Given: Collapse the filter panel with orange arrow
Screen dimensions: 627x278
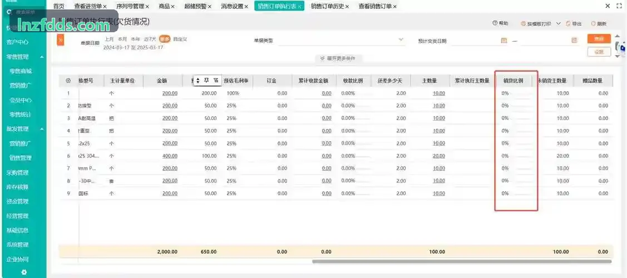Looking at the screenshot, I should (x=61, y=40).
